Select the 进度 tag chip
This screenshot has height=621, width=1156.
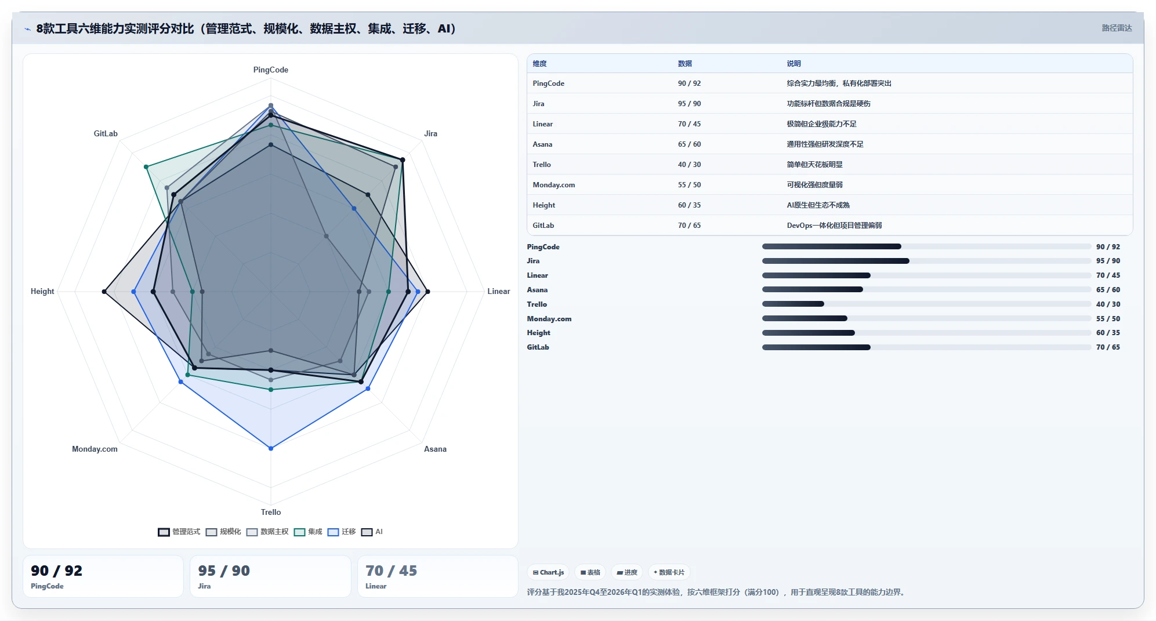(x=627, y=572)
